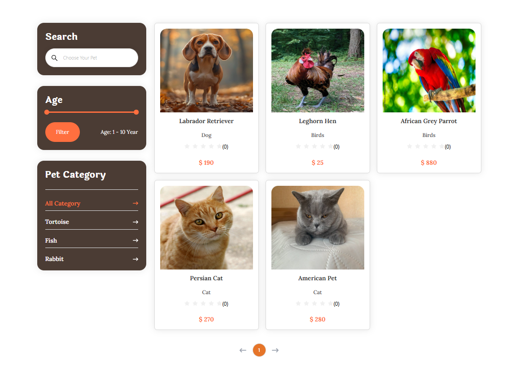
Task: Apply the age Filter button
Action: (62, 132)
